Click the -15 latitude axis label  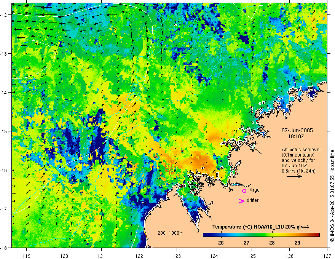pos(4,131)
